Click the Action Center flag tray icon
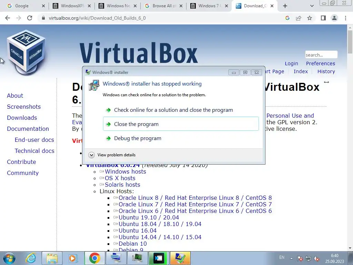 click(x=300, y=258)
